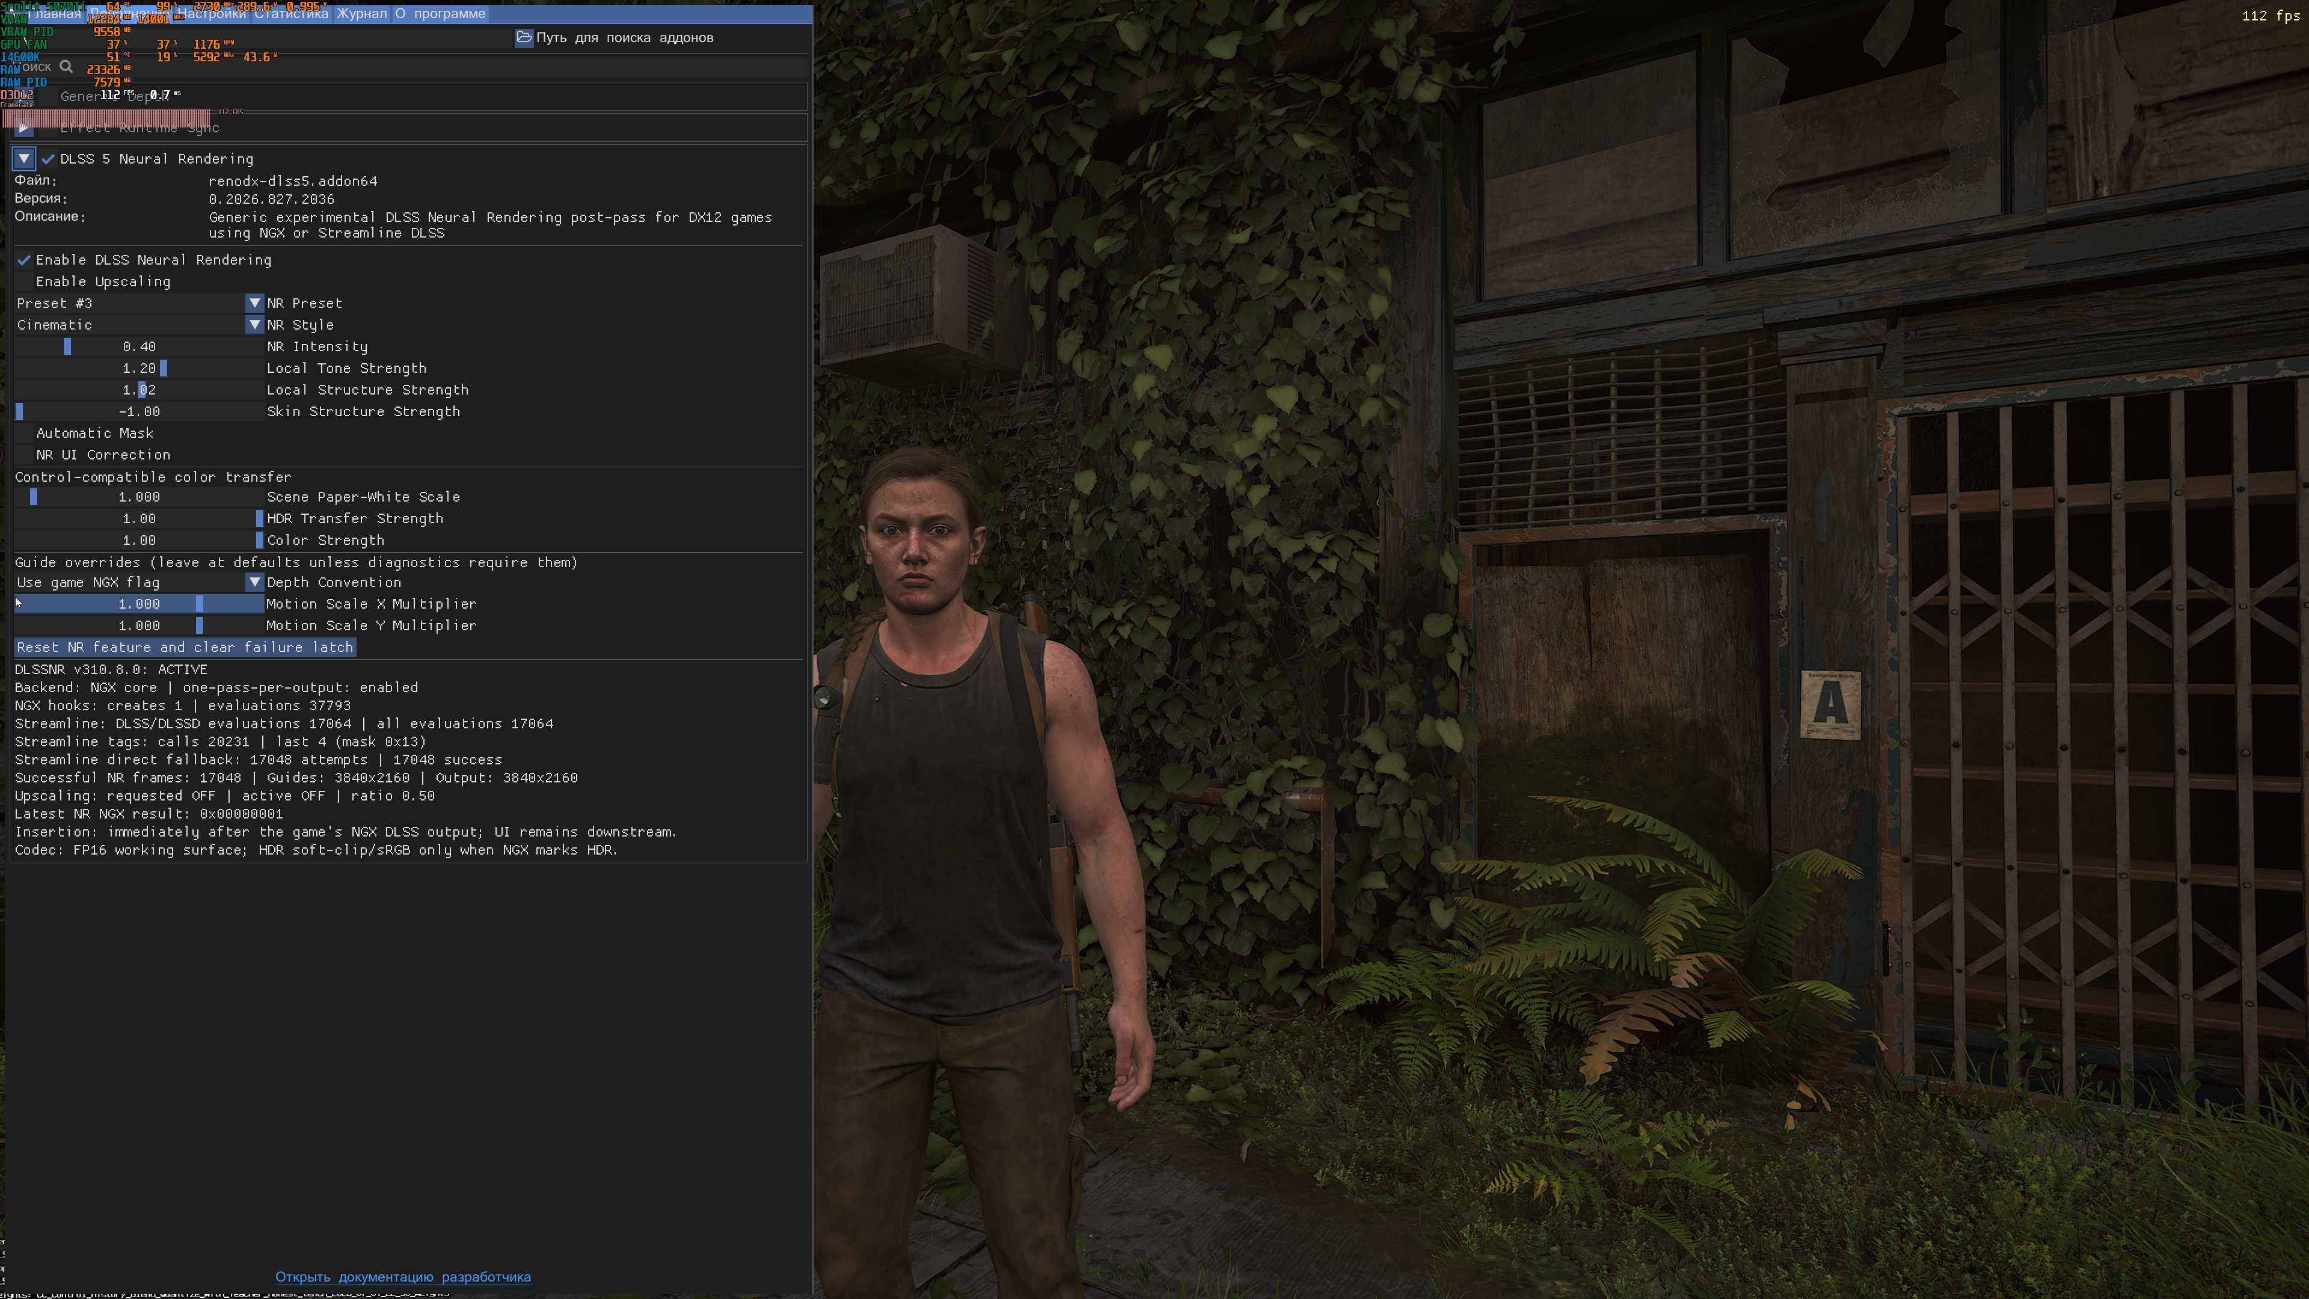Open the Depth Convention dropdown
The image size is (2309, 1299).
(x=139, y=583)
